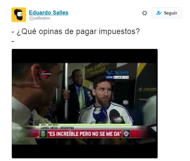Click the Chile crest after the caption
Viewport: 190px width, 161px height.
[126, 134]
